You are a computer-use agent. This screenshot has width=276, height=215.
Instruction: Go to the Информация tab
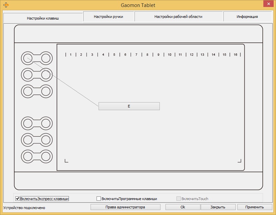tap(247, 17)
